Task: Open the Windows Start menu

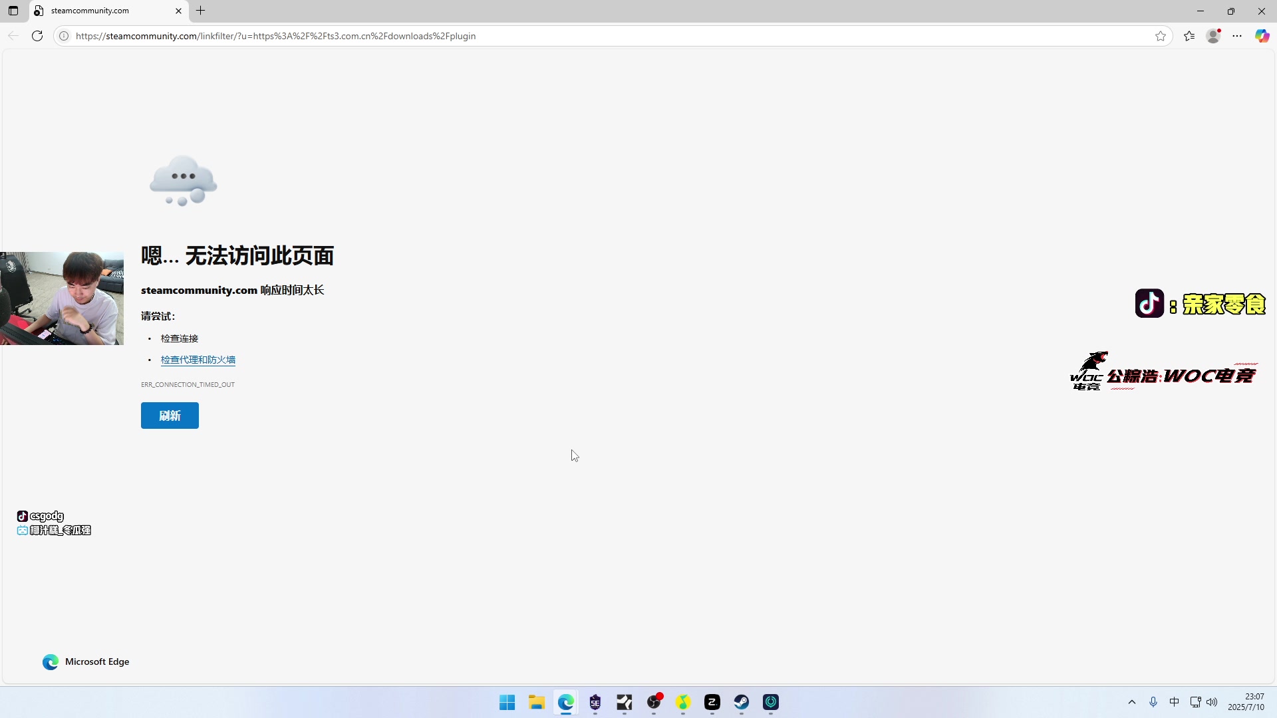Action: 507,702
